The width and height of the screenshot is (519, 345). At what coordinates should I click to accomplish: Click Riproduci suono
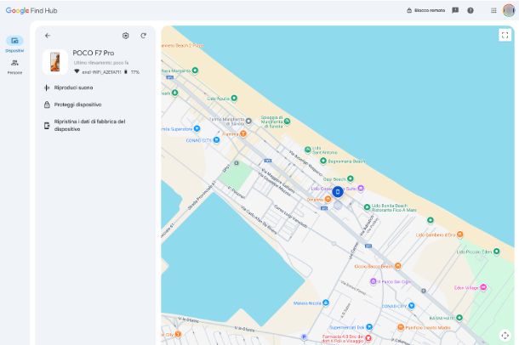(73, 88)
